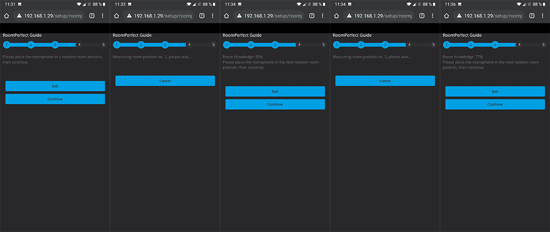Tap the picture notification icon beside 11:31

click(21, 4)
